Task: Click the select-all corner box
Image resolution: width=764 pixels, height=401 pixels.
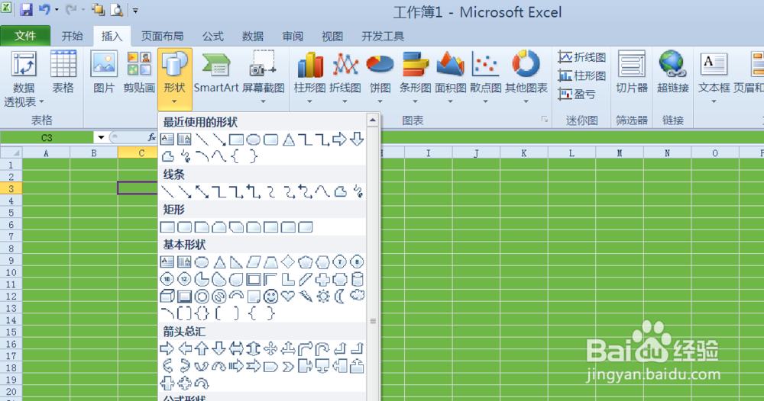Action: point(11,153)
